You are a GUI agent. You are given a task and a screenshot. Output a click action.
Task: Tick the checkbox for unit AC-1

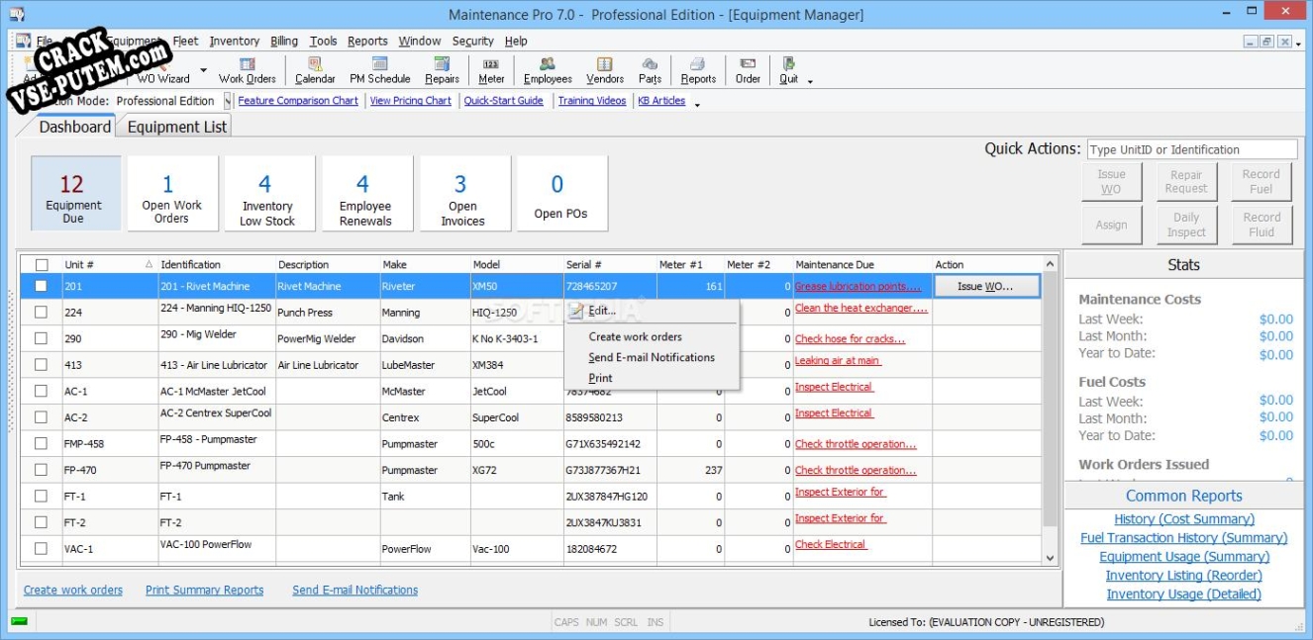[42, 391]
